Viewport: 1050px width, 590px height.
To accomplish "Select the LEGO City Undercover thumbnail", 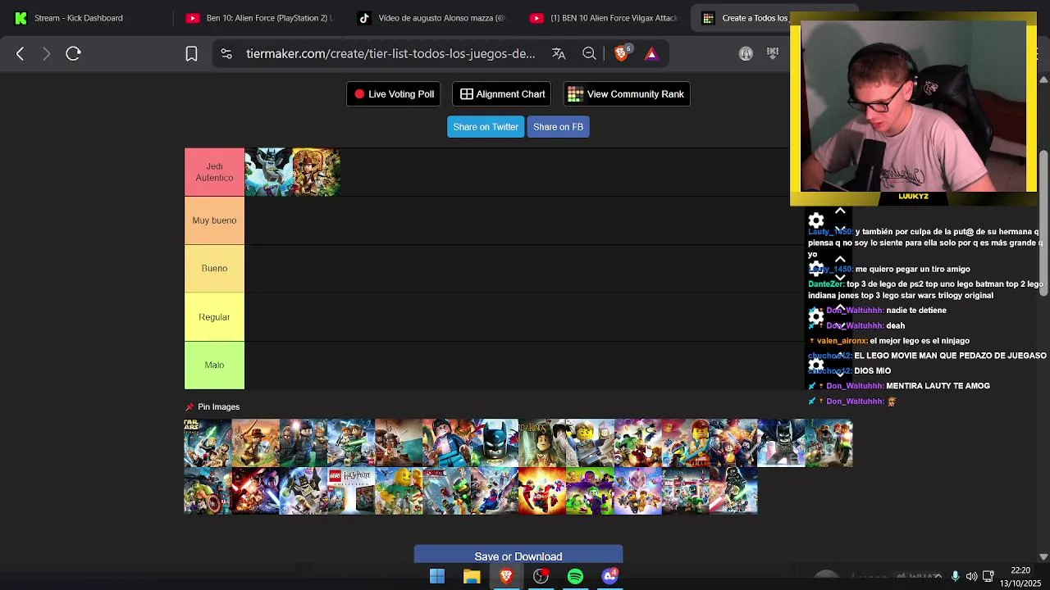I will [590, 443].
